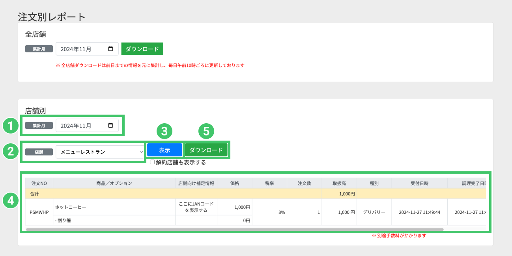Click the horizontal scrollbar under the table
Viewport: 512px width, 256px height.
[x=235, y=229]
